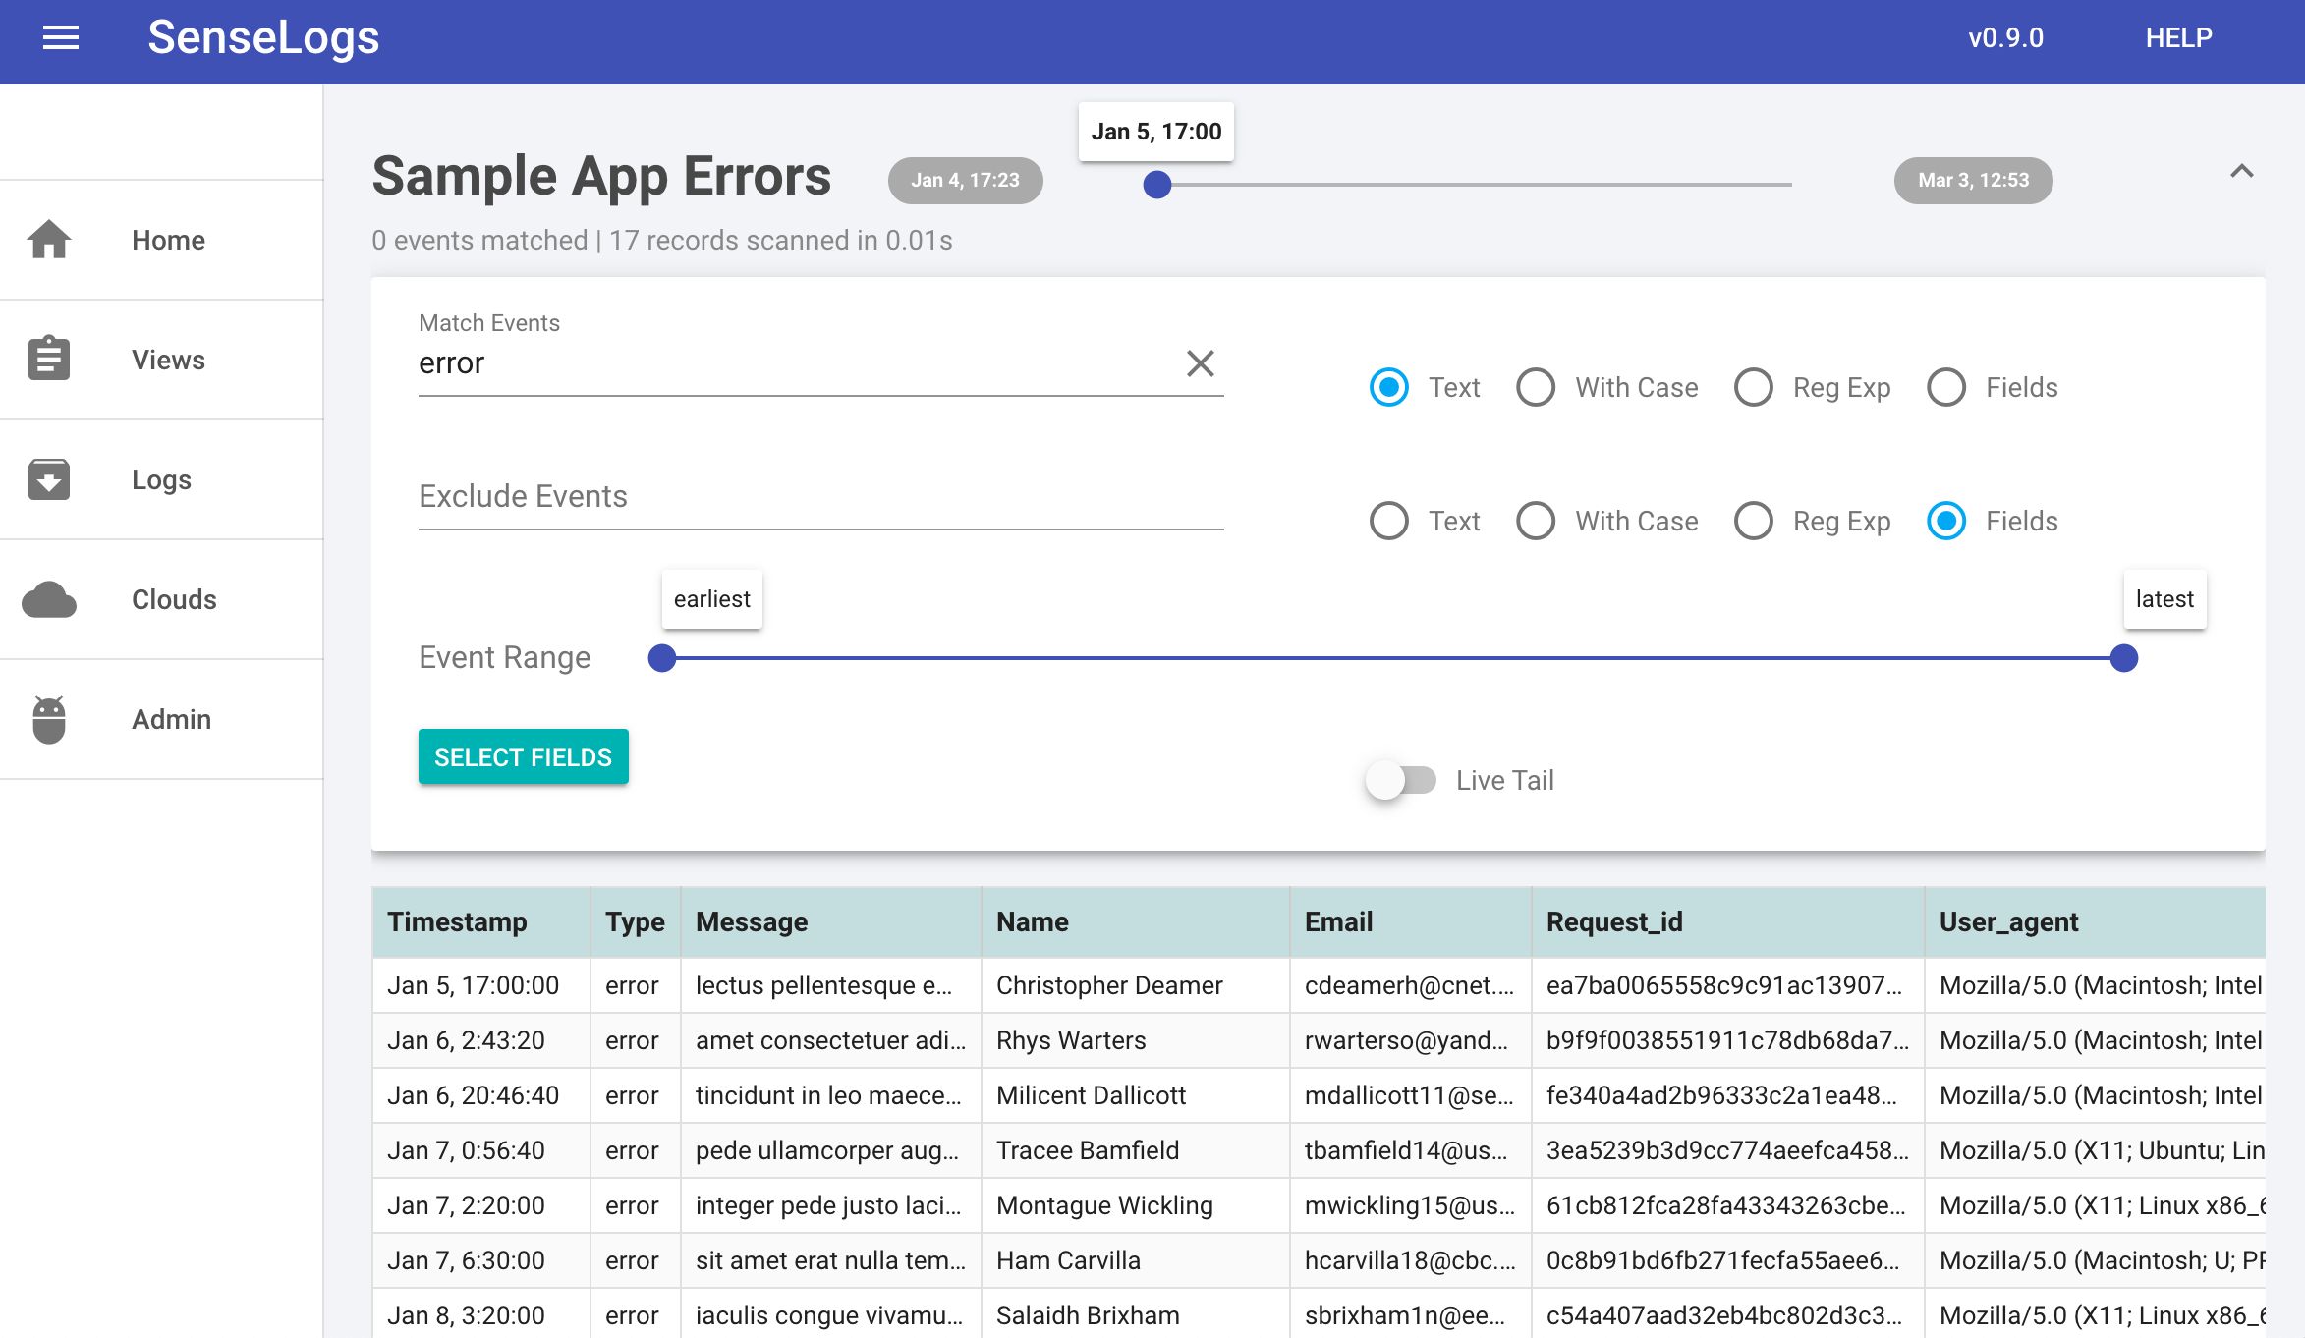
Task: Open Admin using the android icon
Action: tap(50, 718)
